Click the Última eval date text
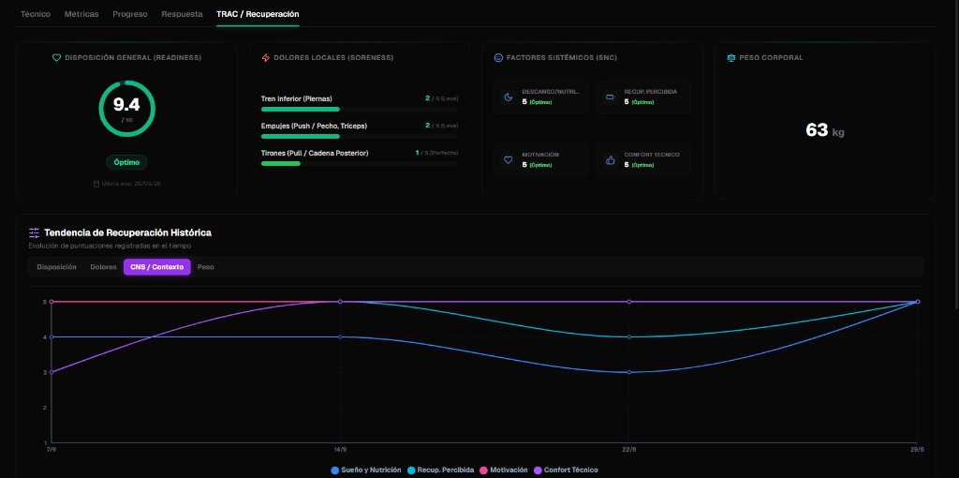Image resolution: width=959 pixels, height=478 pixels. (x=131, y=184)
